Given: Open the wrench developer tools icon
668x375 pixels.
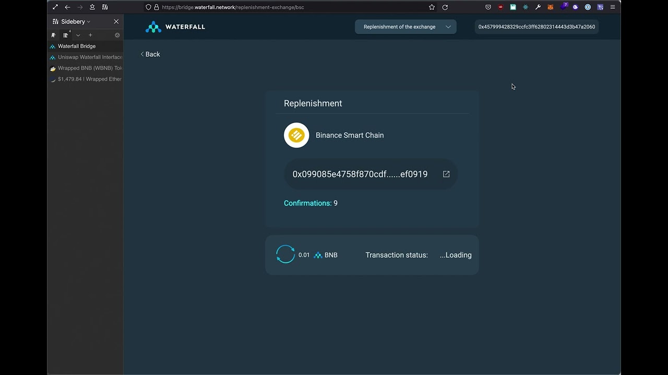Looking at the screenshot, I should (538, 7).
